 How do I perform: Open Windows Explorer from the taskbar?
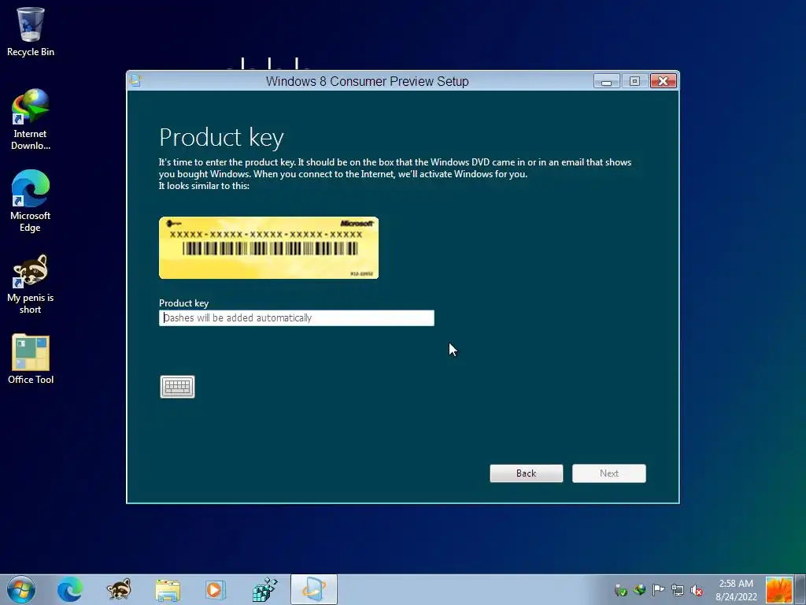(168, 590)
